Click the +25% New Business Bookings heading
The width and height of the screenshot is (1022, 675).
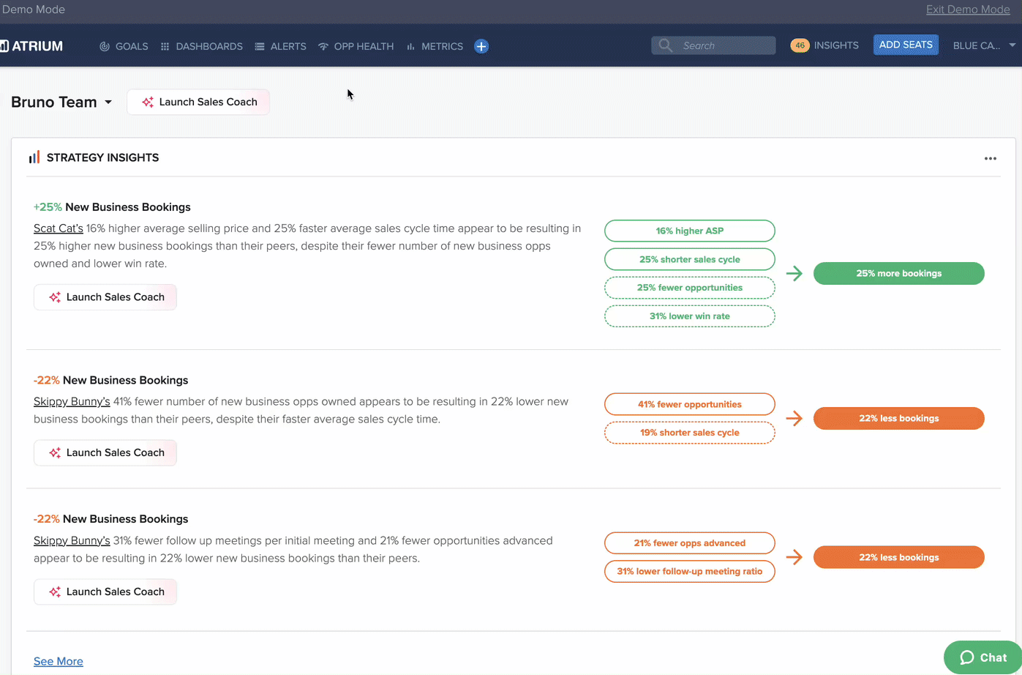pyautogui.click(x=112, y=207)
